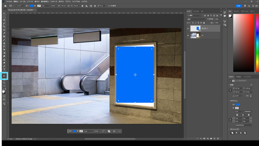The width and height of the screenshot is (259, 146).
Task: Open the path operations icon in options bar
Action: (x=83, y=6)
